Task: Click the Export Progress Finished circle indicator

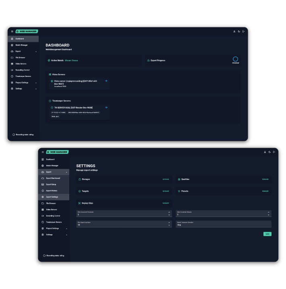Action: click(x=235, y=59)
